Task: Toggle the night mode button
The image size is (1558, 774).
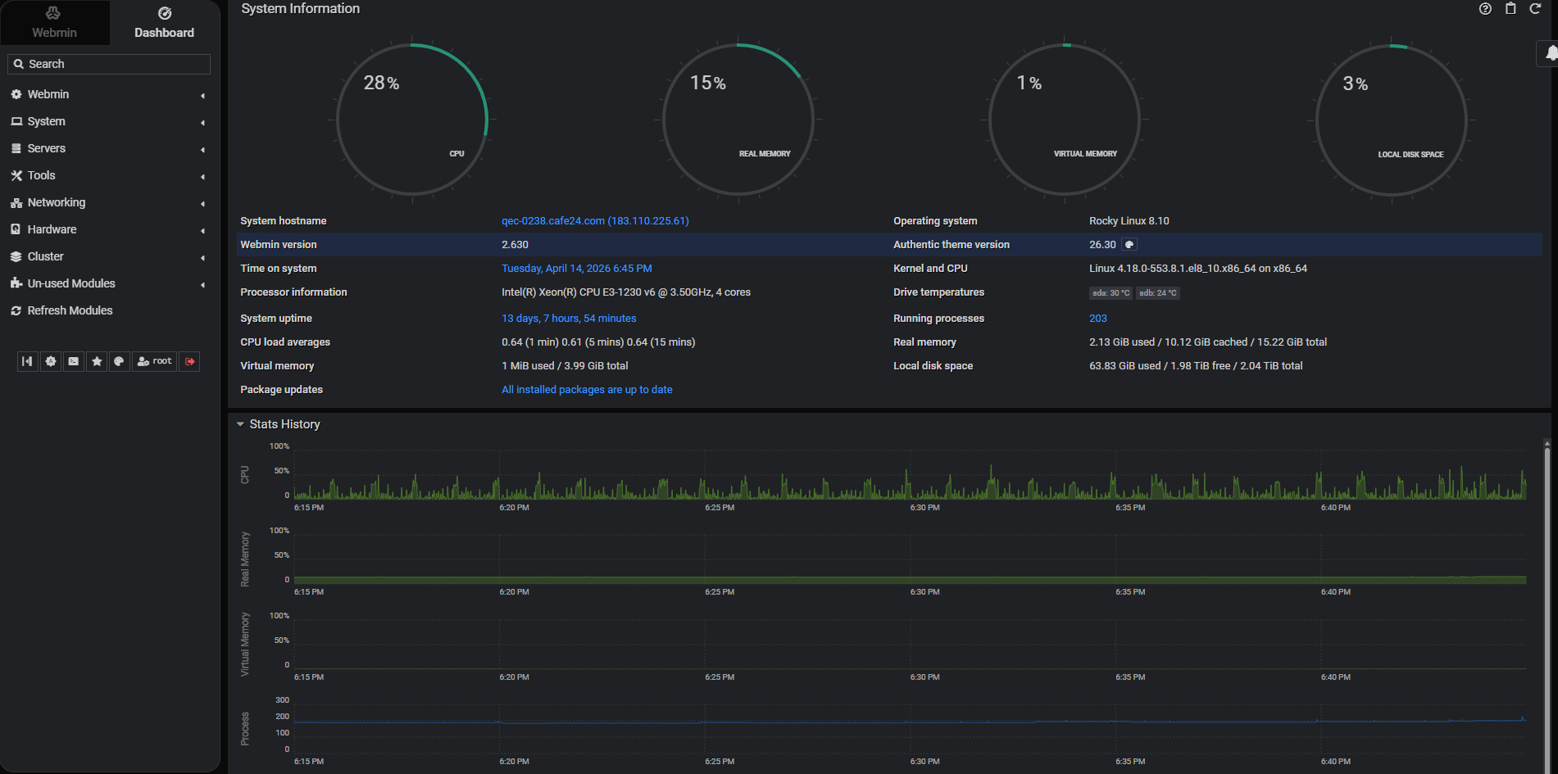Action: pyautogui.click(x=51, y=361)
